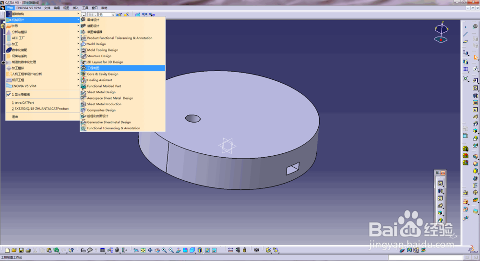Click the Create Multi-View icon

coord(185,250)
